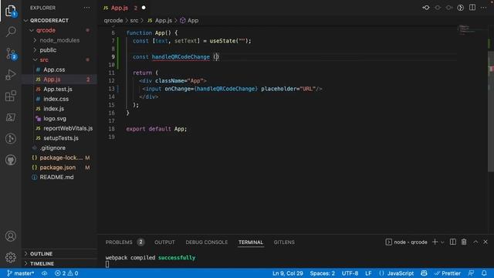494x278 pixels.
Task: Click the timeline history icon in editor toolbar
Action: pyautogui.click(x=460, y=8)
